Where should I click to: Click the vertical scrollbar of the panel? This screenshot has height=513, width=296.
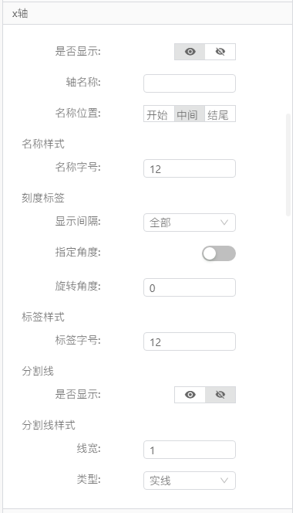point(288,165)
